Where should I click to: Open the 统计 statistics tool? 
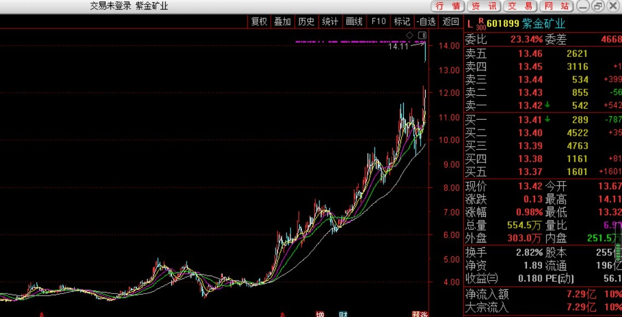(x=330, y=21)
